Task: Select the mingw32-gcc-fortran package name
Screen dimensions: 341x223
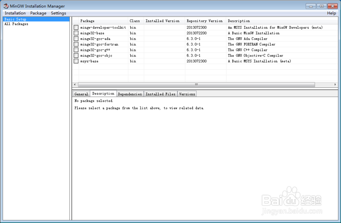Action: [99, 44]
